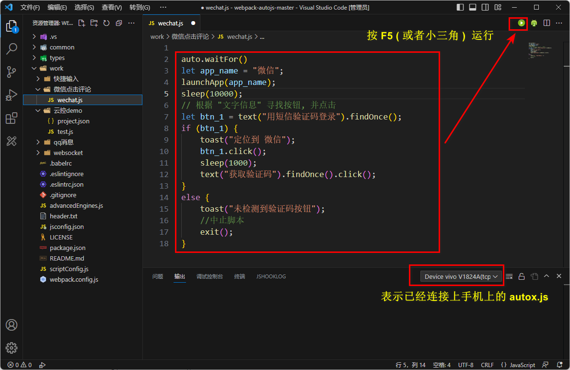This screenshot has width=570, height=370.
Task: Open the menu bar overflow ellipsis
Action: 163,7
